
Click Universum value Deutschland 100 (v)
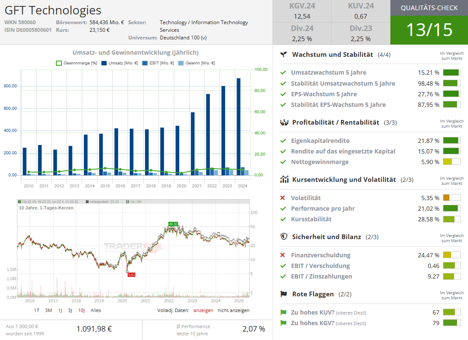coord(183,38)
